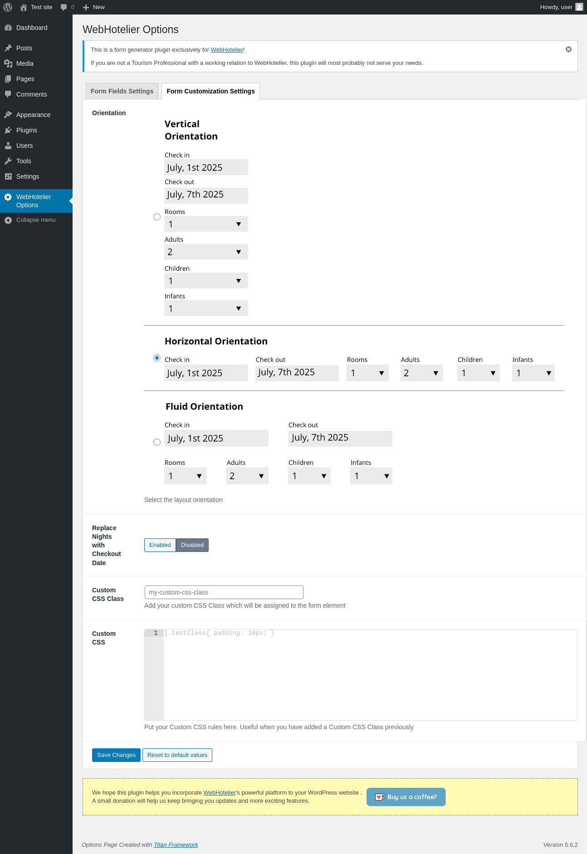Open Users menu item

coord(36,146)
